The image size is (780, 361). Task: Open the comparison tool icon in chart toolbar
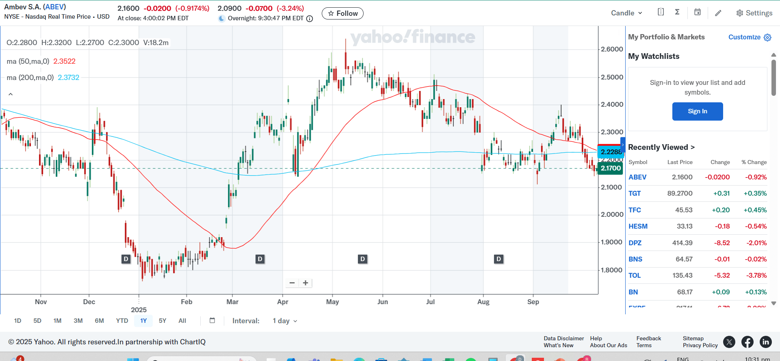pos(661,12)
